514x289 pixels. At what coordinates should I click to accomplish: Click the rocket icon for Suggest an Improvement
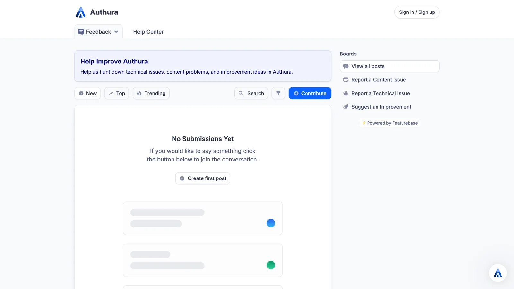tap(346, 107)
